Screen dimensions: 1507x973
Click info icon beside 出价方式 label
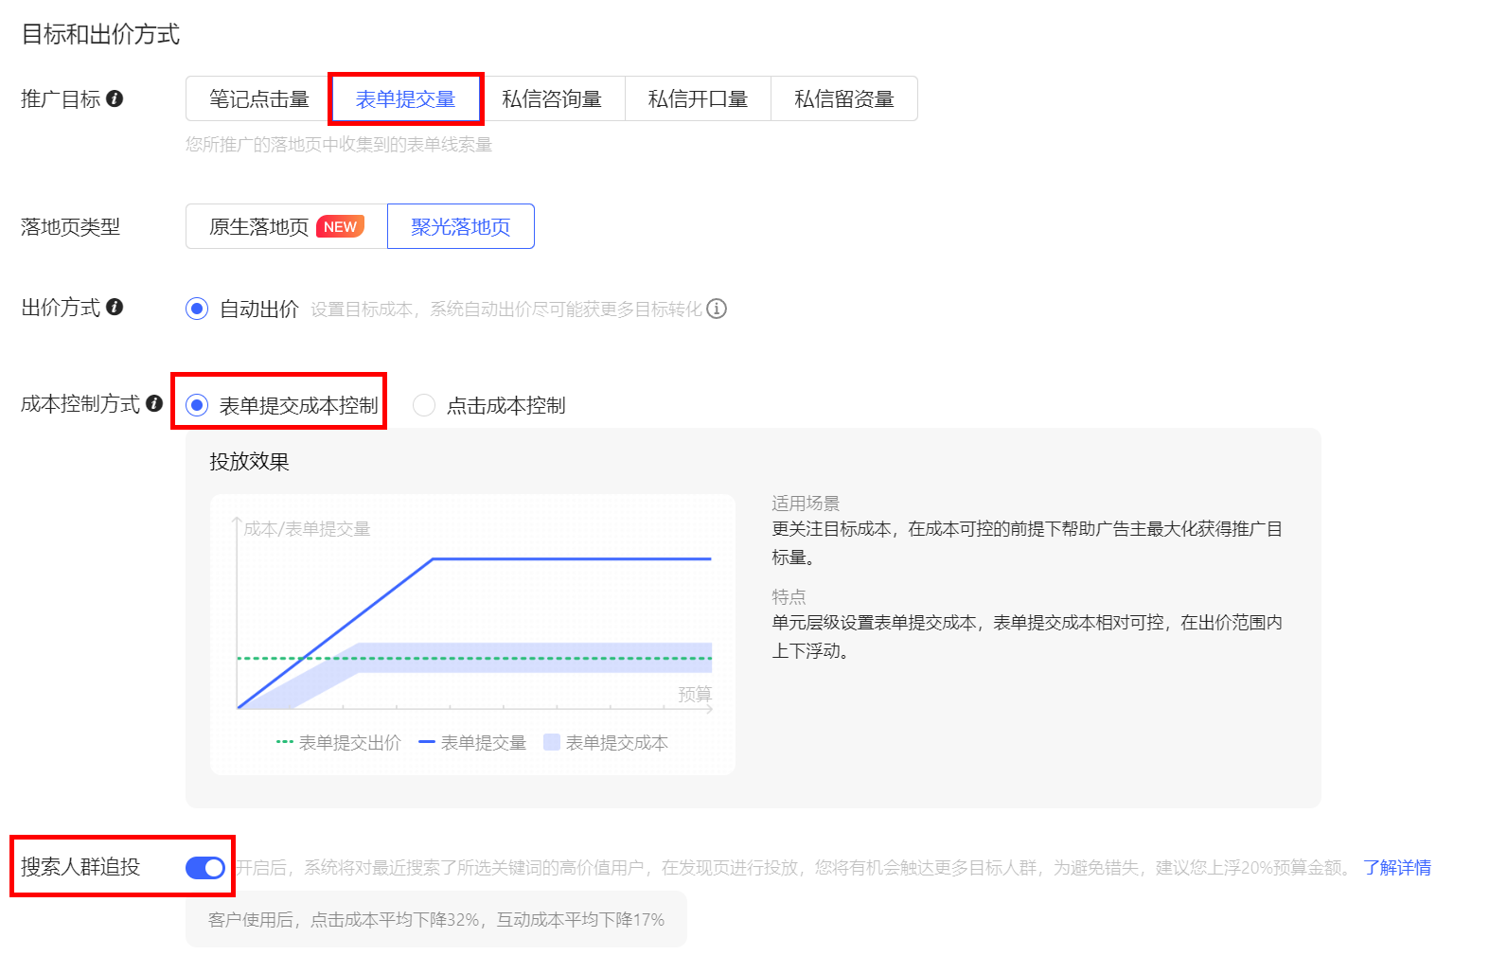pyautogui.click(x=115, y=307)
